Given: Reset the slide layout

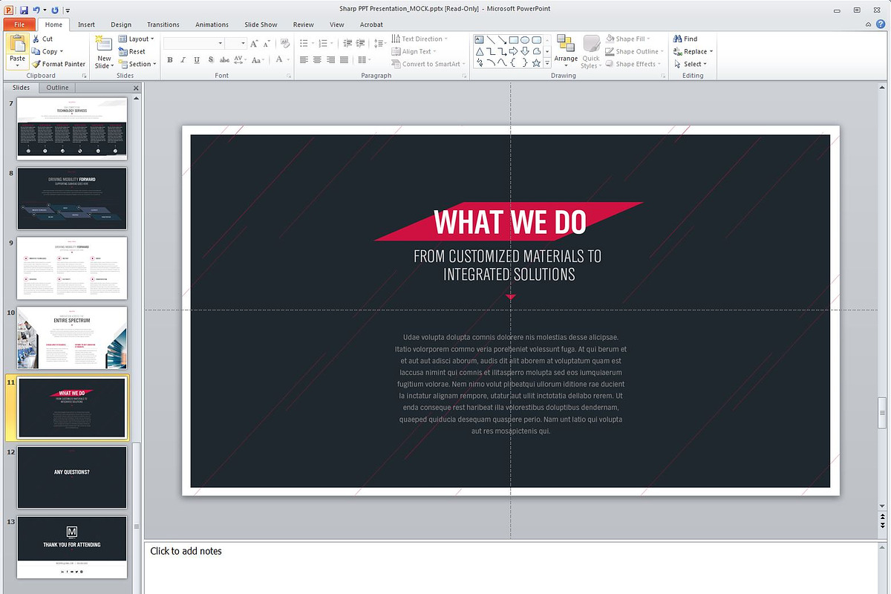Looking at the screenshot, I should pyautogui.click(x=132, y=51).
